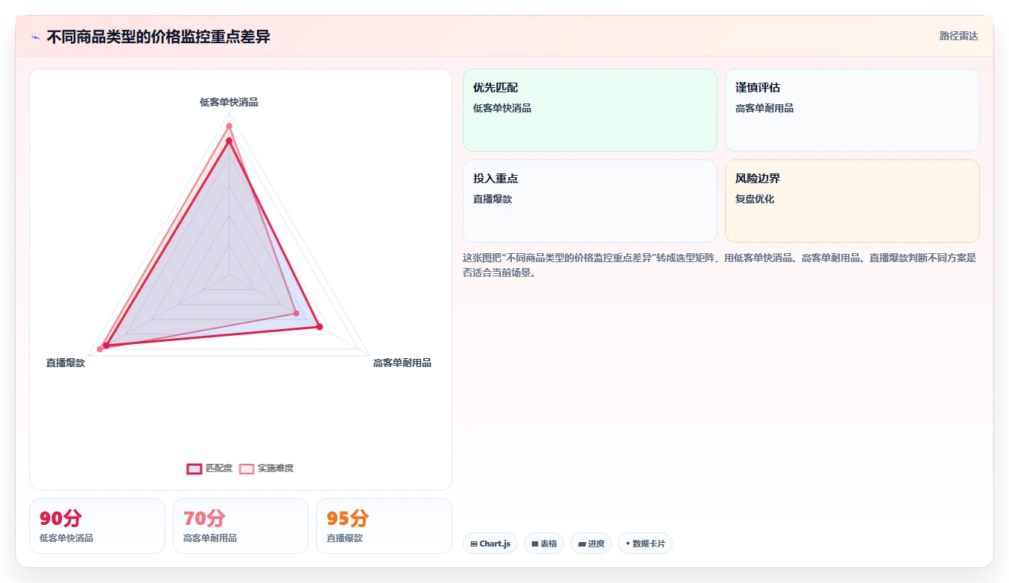This screenshot has width=1009, height=583.
Task: Click the 表格 tag icon
Action: [535, 544]
